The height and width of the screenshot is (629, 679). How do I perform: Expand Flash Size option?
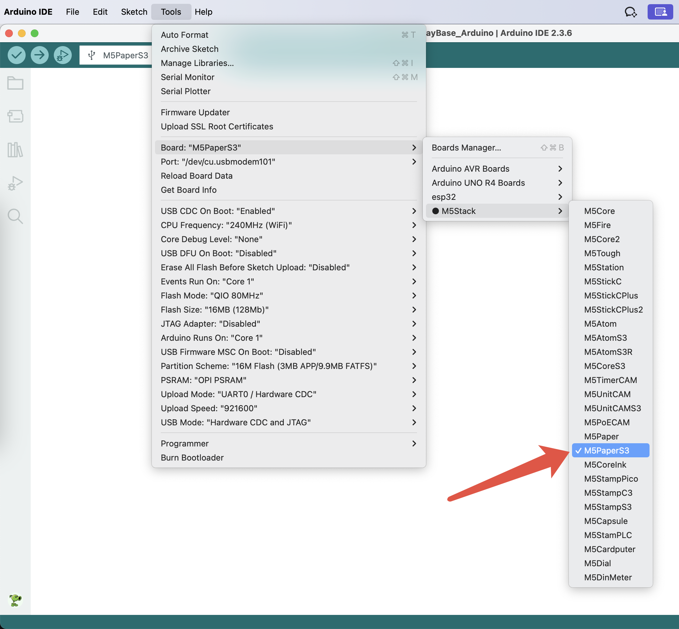point(289,310)
